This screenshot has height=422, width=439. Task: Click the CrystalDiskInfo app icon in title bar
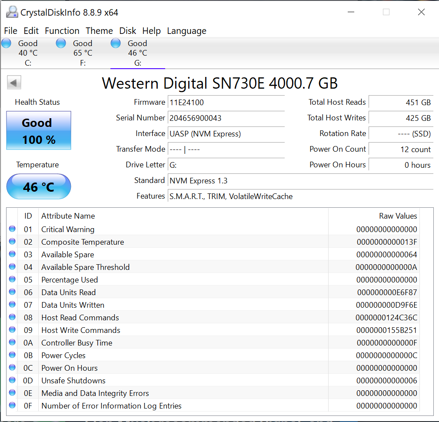pos(12,12)
